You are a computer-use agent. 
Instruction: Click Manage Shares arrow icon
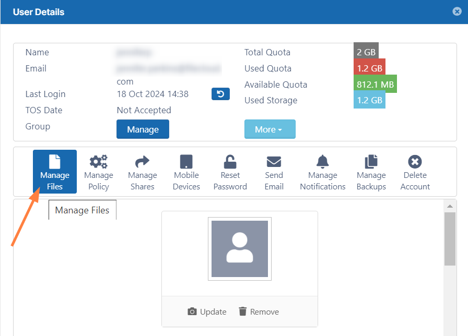tap(142, 162)
